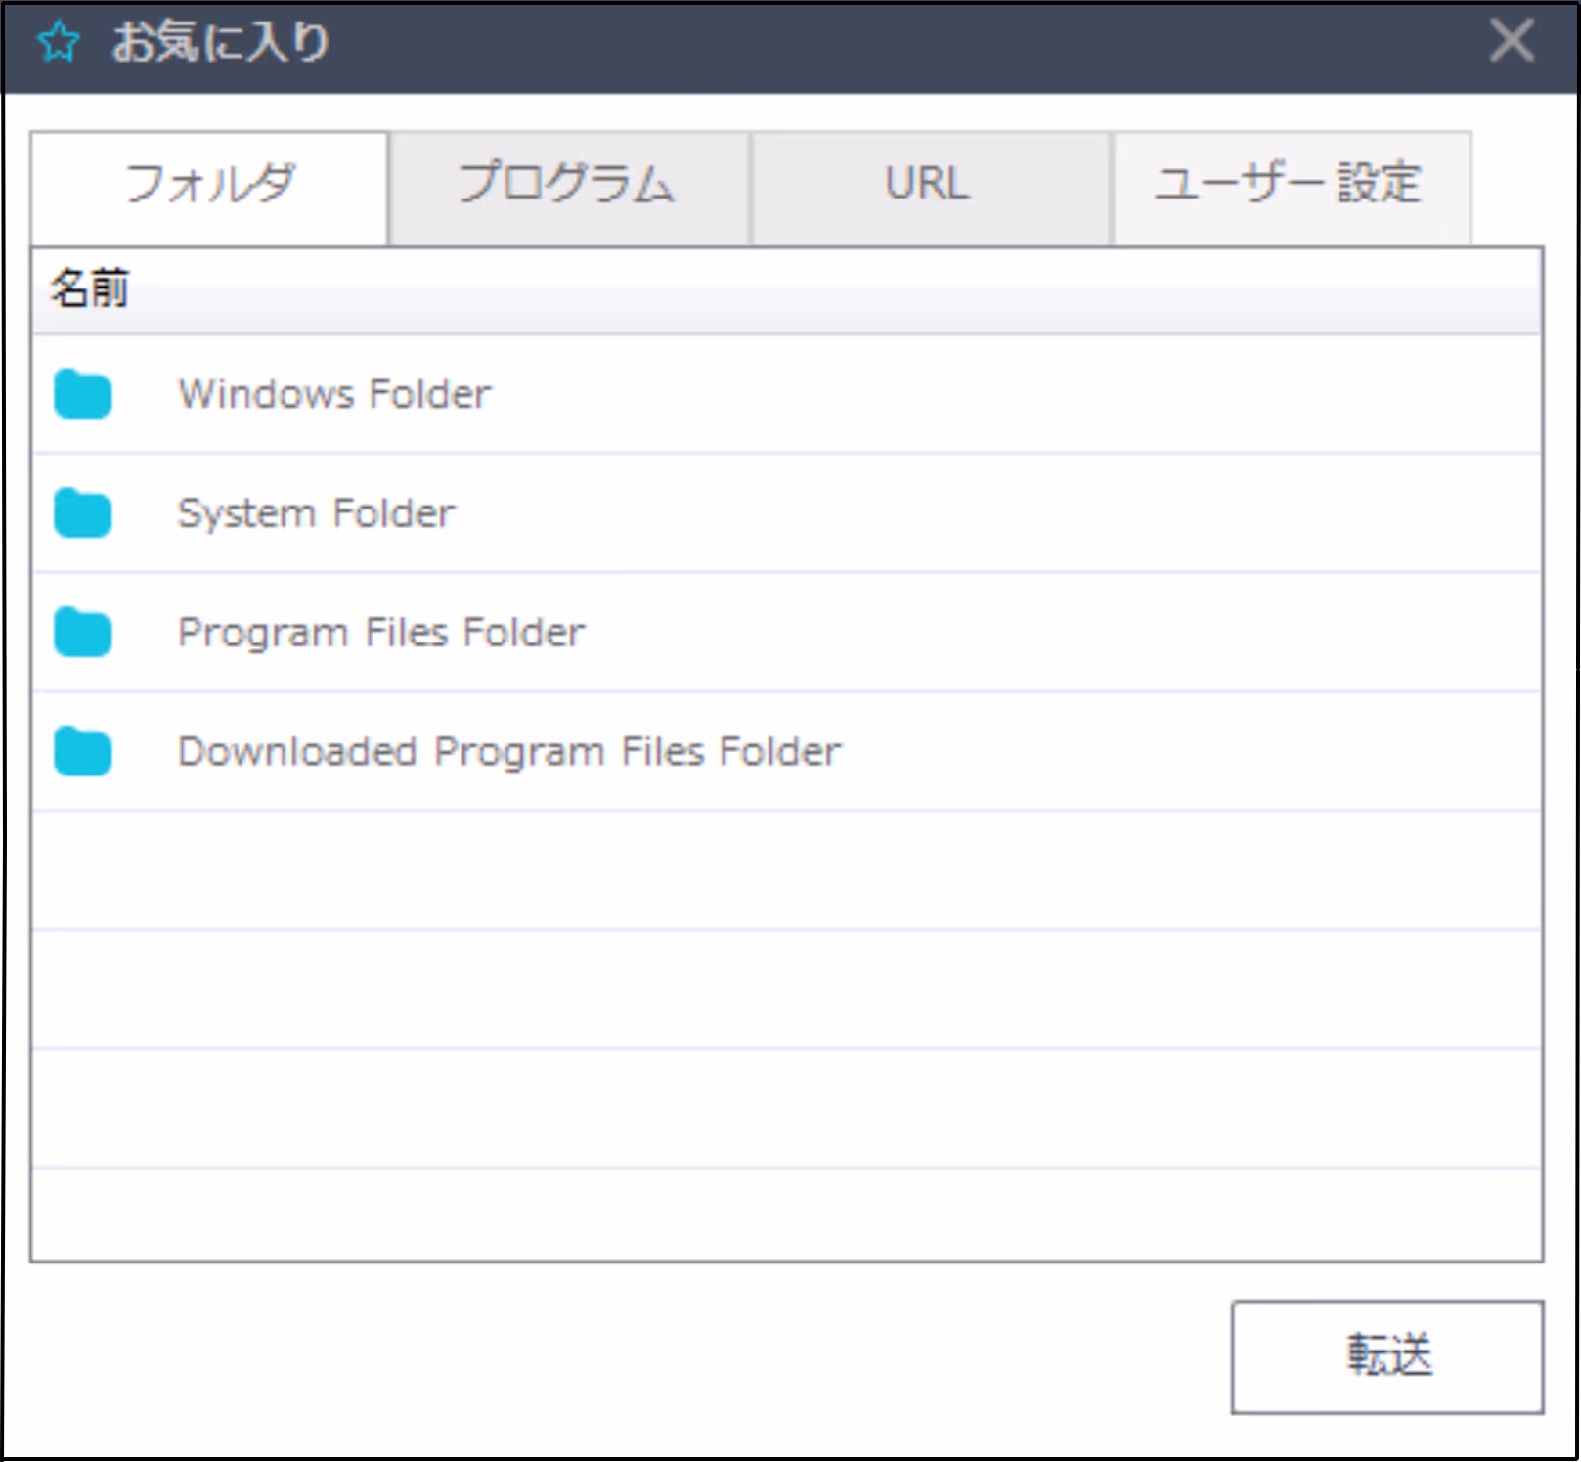
Task: Select the System Folder text entry
Action: tap(317, 513)
